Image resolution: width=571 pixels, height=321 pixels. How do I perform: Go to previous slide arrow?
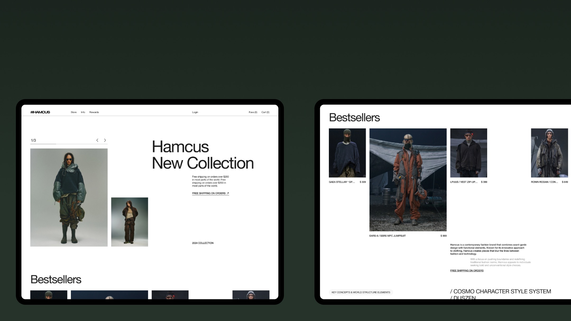tap(97, 140)
